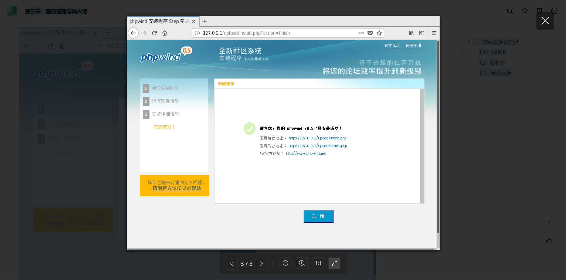The image size is (566, 280).
Task: Open the 使用手册 link
Action: tap(413, 46)
